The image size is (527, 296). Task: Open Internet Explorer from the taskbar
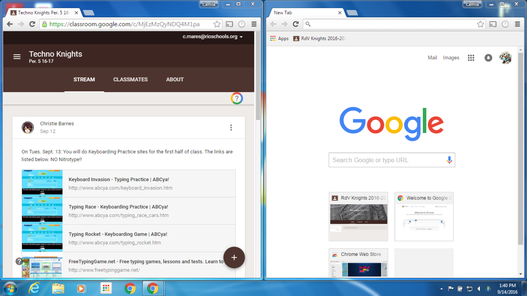[34, 288]
